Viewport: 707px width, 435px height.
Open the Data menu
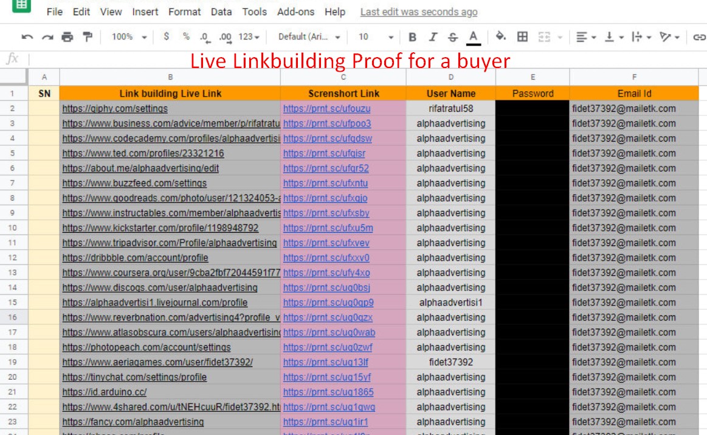[221, 12]
